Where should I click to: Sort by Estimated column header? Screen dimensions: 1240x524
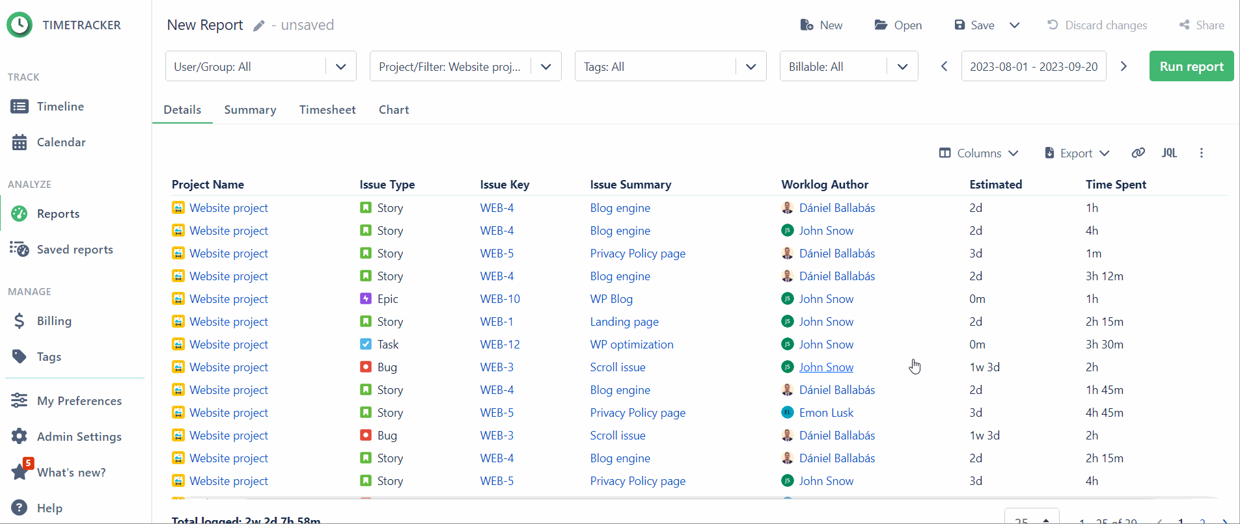pyautogui.click(x=996, y=185)
